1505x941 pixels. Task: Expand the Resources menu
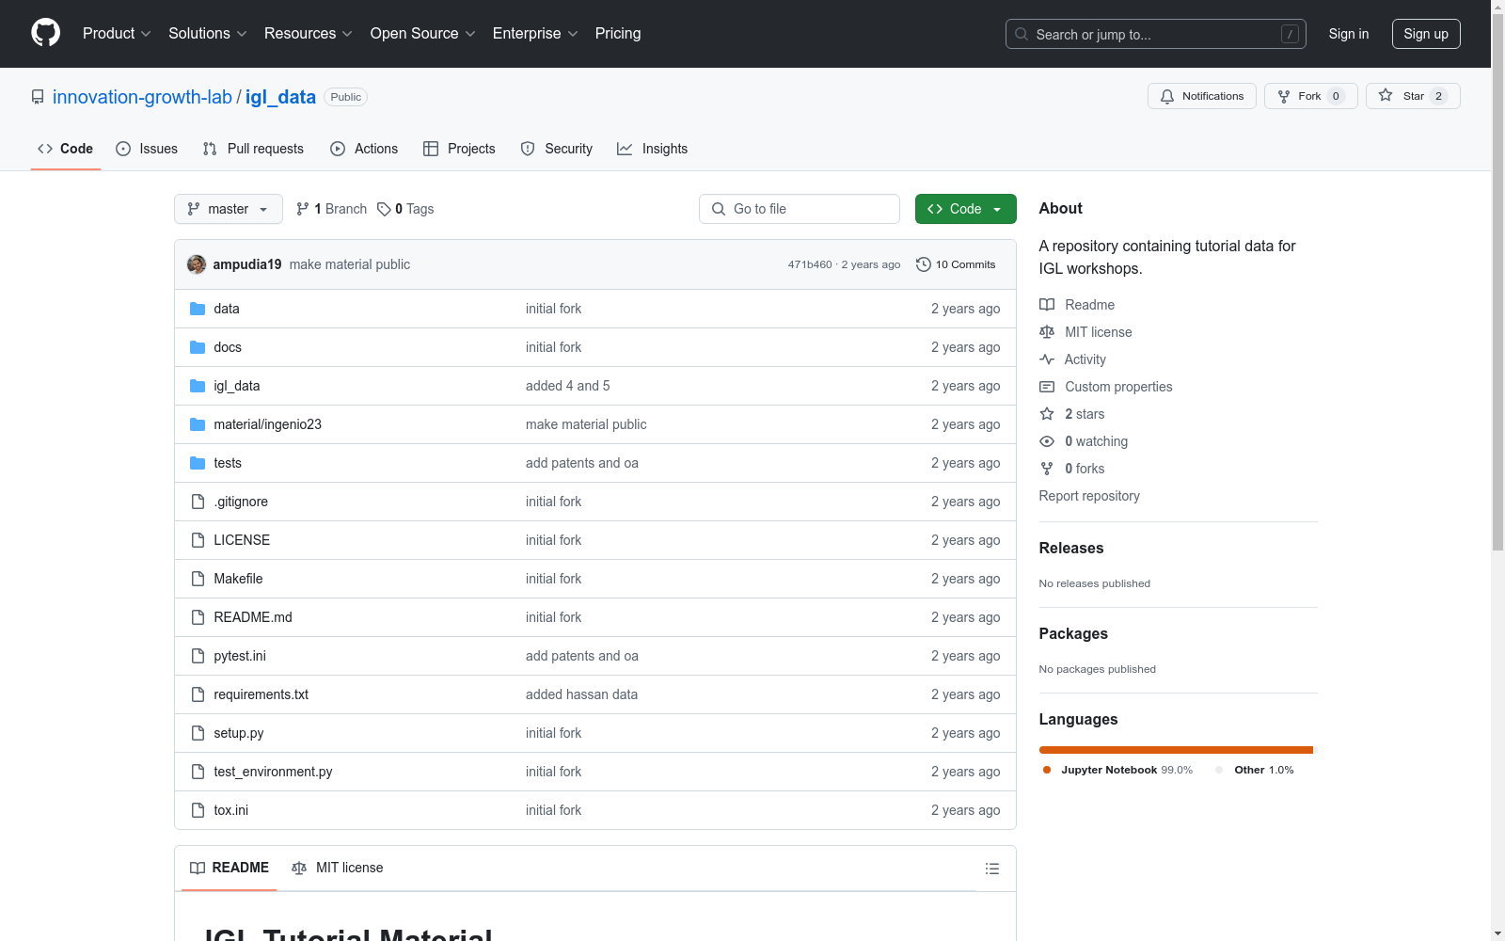(x=309, y=34)
